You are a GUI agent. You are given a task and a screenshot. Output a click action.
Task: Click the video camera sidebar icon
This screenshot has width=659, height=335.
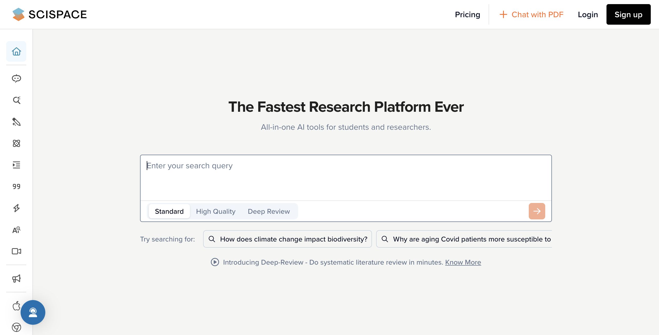16,251
